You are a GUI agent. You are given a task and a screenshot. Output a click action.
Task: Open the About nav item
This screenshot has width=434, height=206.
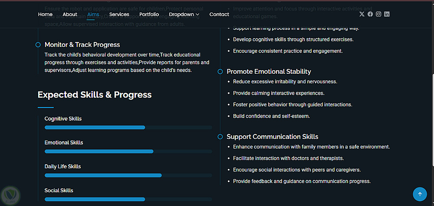(70, 14)
